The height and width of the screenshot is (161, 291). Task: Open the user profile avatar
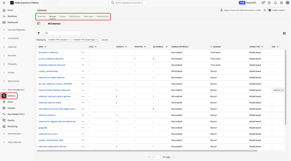(x=288, y=3)
